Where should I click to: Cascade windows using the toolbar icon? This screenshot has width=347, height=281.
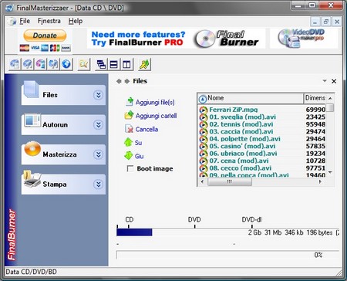point(101,64)
